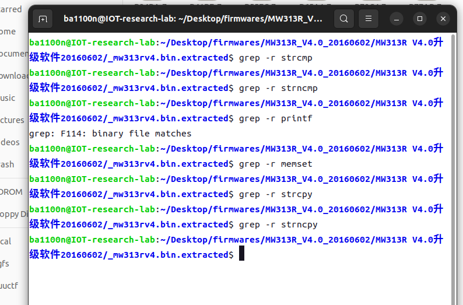The height and width of the screenshot is (305, 463).
Task: Open the terminal hamburger menu
Action: pyautogui.click(x=369, y=19)
